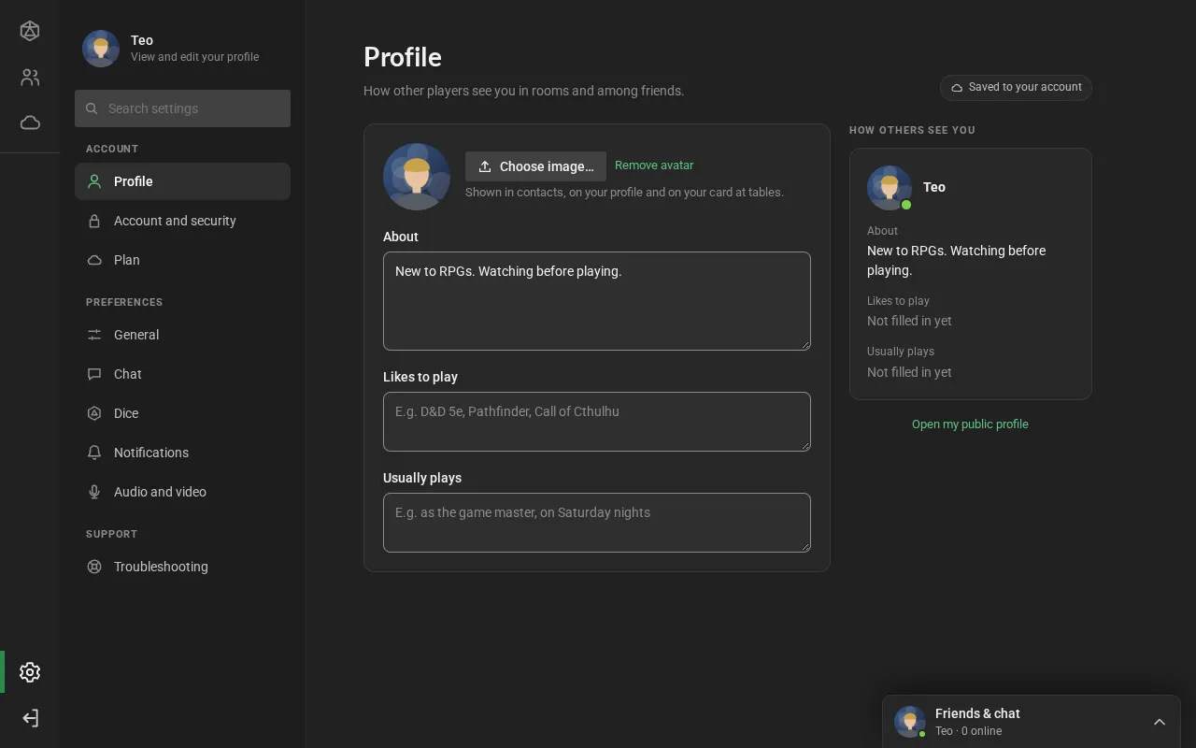Open Notifications preferences
This screenshot has height=748, width=1196.
pos(182,453)
